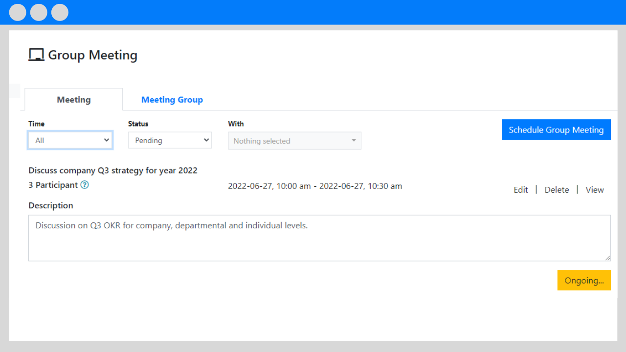Screen dimensions: 626x352
Task: Open the participant help question-mark icon
Action: click(x=85, y=185)
